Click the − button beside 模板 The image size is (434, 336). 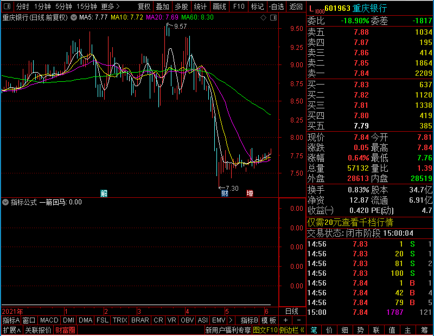(299, 320)
